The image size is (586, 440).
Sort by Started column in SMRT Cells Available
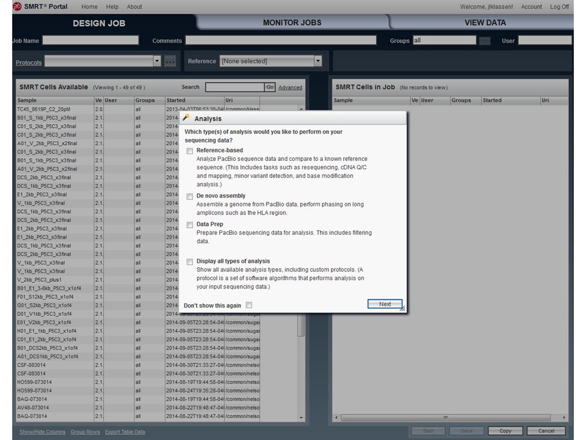coord(194,100)
